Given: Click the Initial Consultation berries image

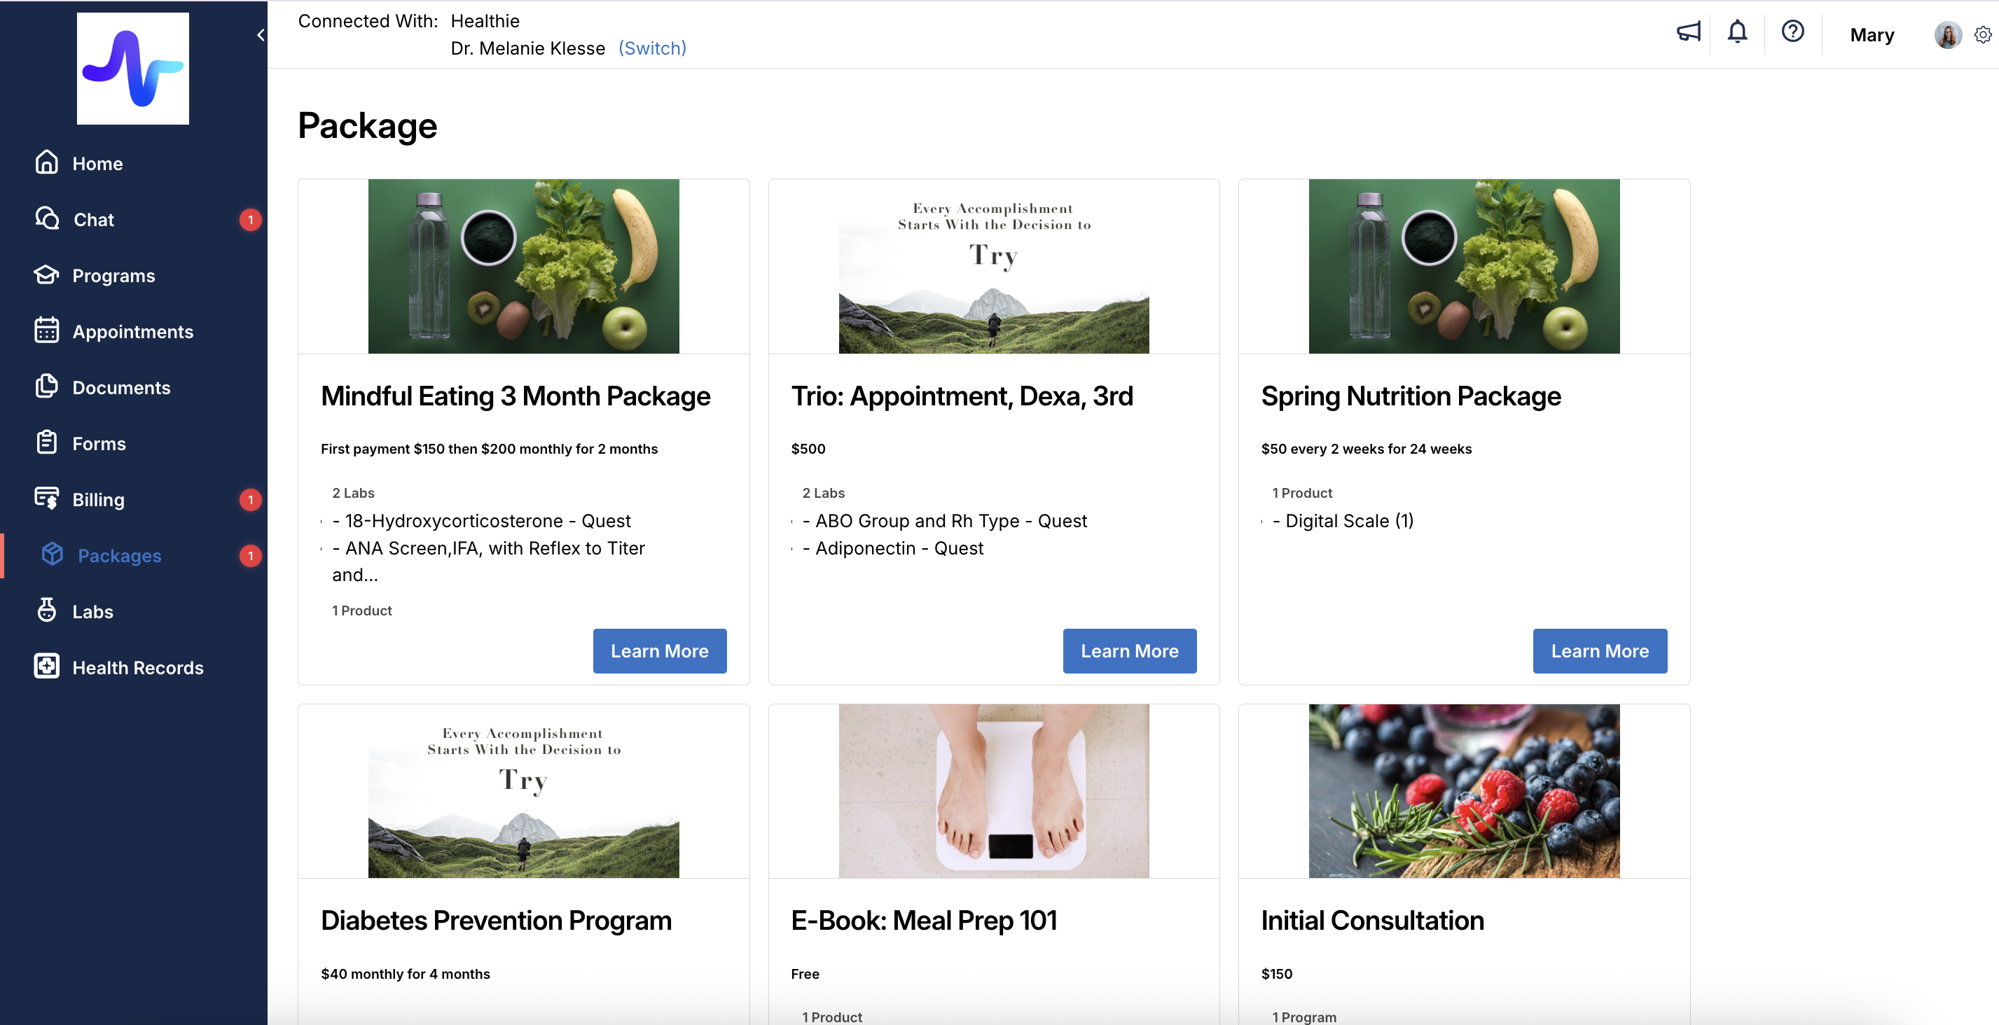Looking at the screenshot, I should [x=1464, y=790].
